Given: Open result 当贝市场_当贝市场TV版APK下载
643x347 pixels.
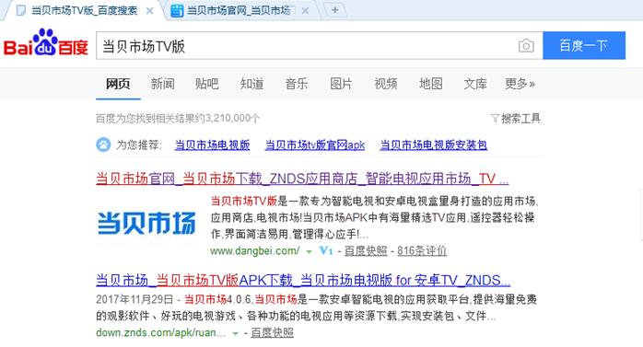Looking at the screenshot, I should 303,281.
